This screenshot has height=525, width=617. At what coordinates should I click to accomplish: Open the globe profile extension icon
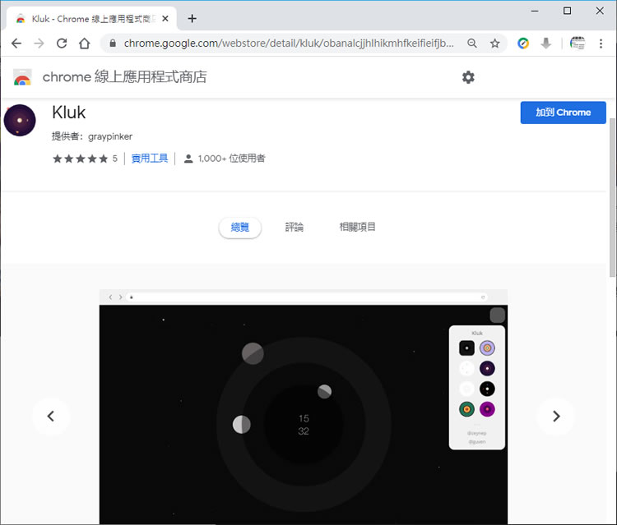pos(578,44)
